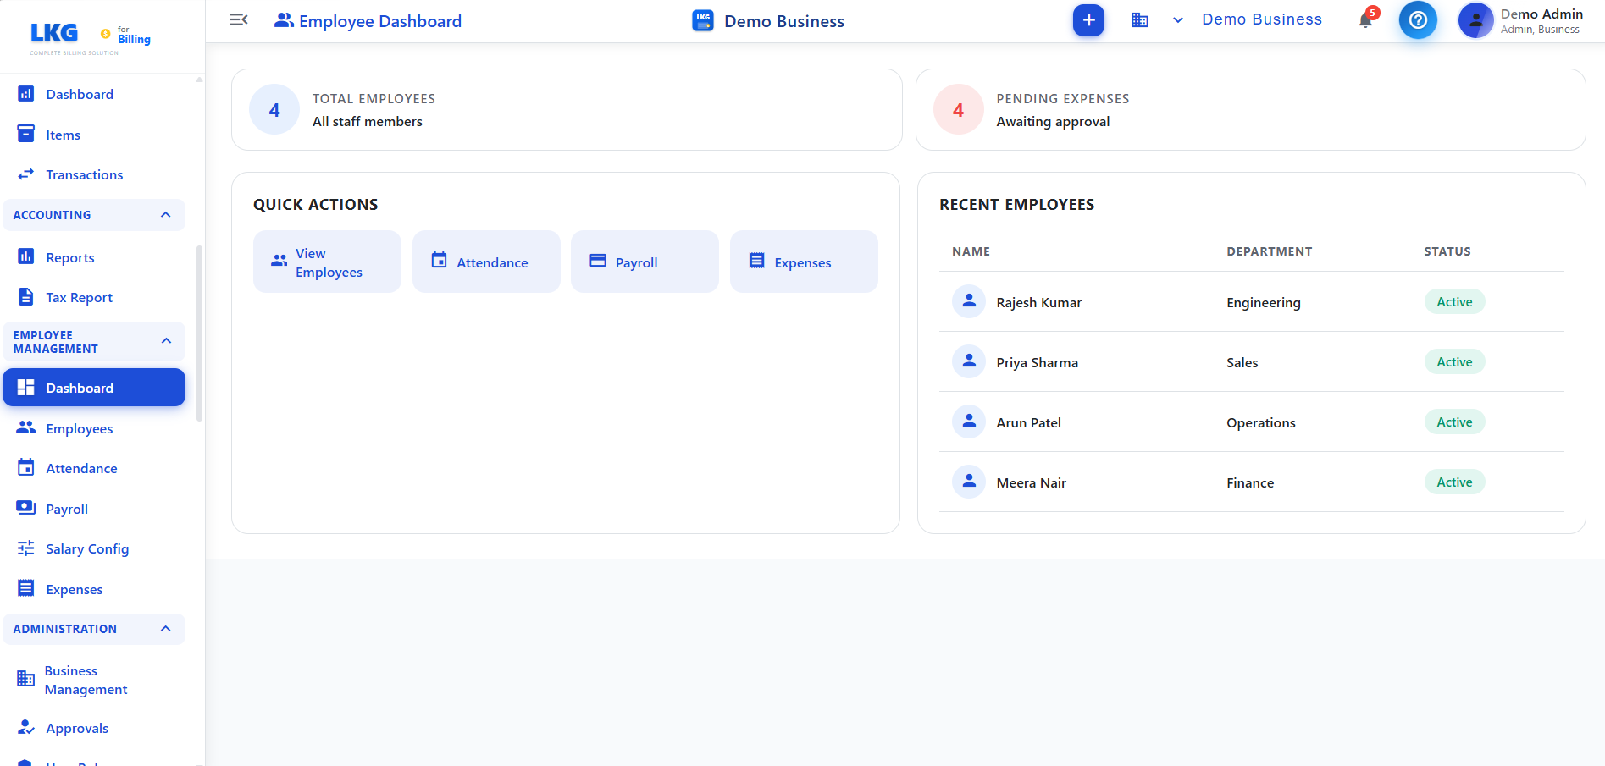Click the Payroll quick action button

pos(645,262)
